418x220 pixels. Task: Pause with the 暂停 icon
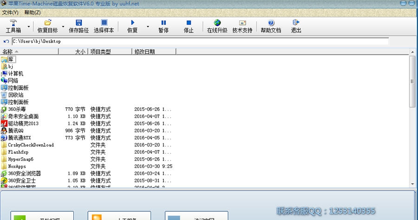click(163, 23)
